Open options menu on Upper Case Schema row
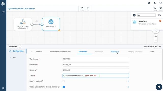This screenshot has width=163, height=91. point(128,87)
